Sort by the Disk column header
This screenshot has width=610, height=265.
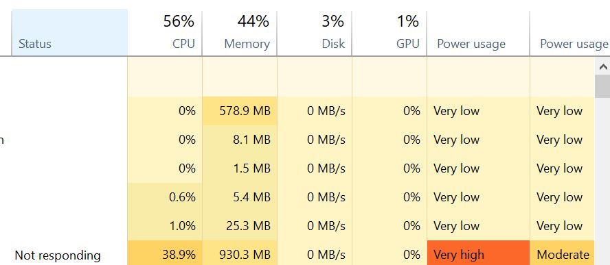[x=315, y=33]
